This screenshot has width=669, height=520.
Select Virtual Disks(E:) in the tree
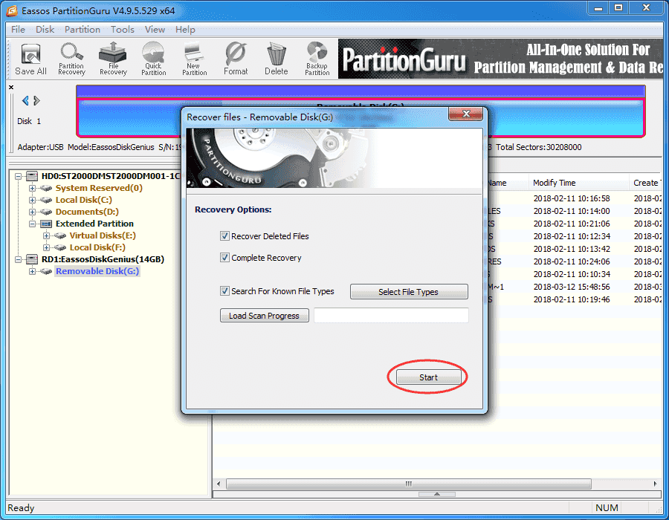click(103, 235)
